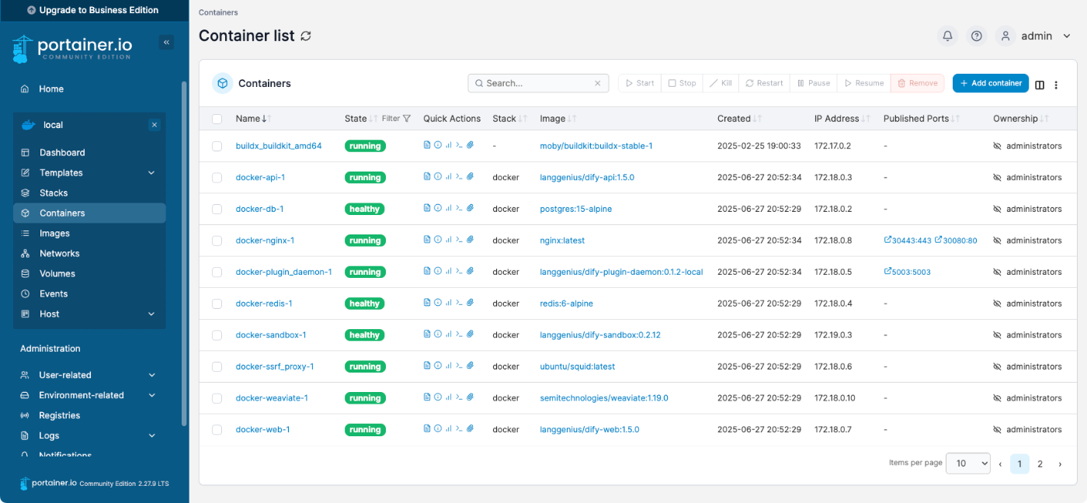Inspect docker-db-1 via info icon
The width and height of the screenshot is (1087, 503).
click(x=438, y=209)
